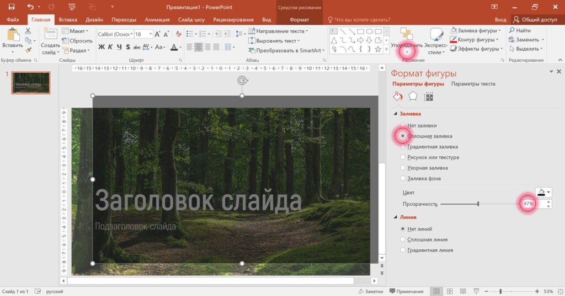
Task: Click the Прозрачность transparency slider
Action: (478, 204)
